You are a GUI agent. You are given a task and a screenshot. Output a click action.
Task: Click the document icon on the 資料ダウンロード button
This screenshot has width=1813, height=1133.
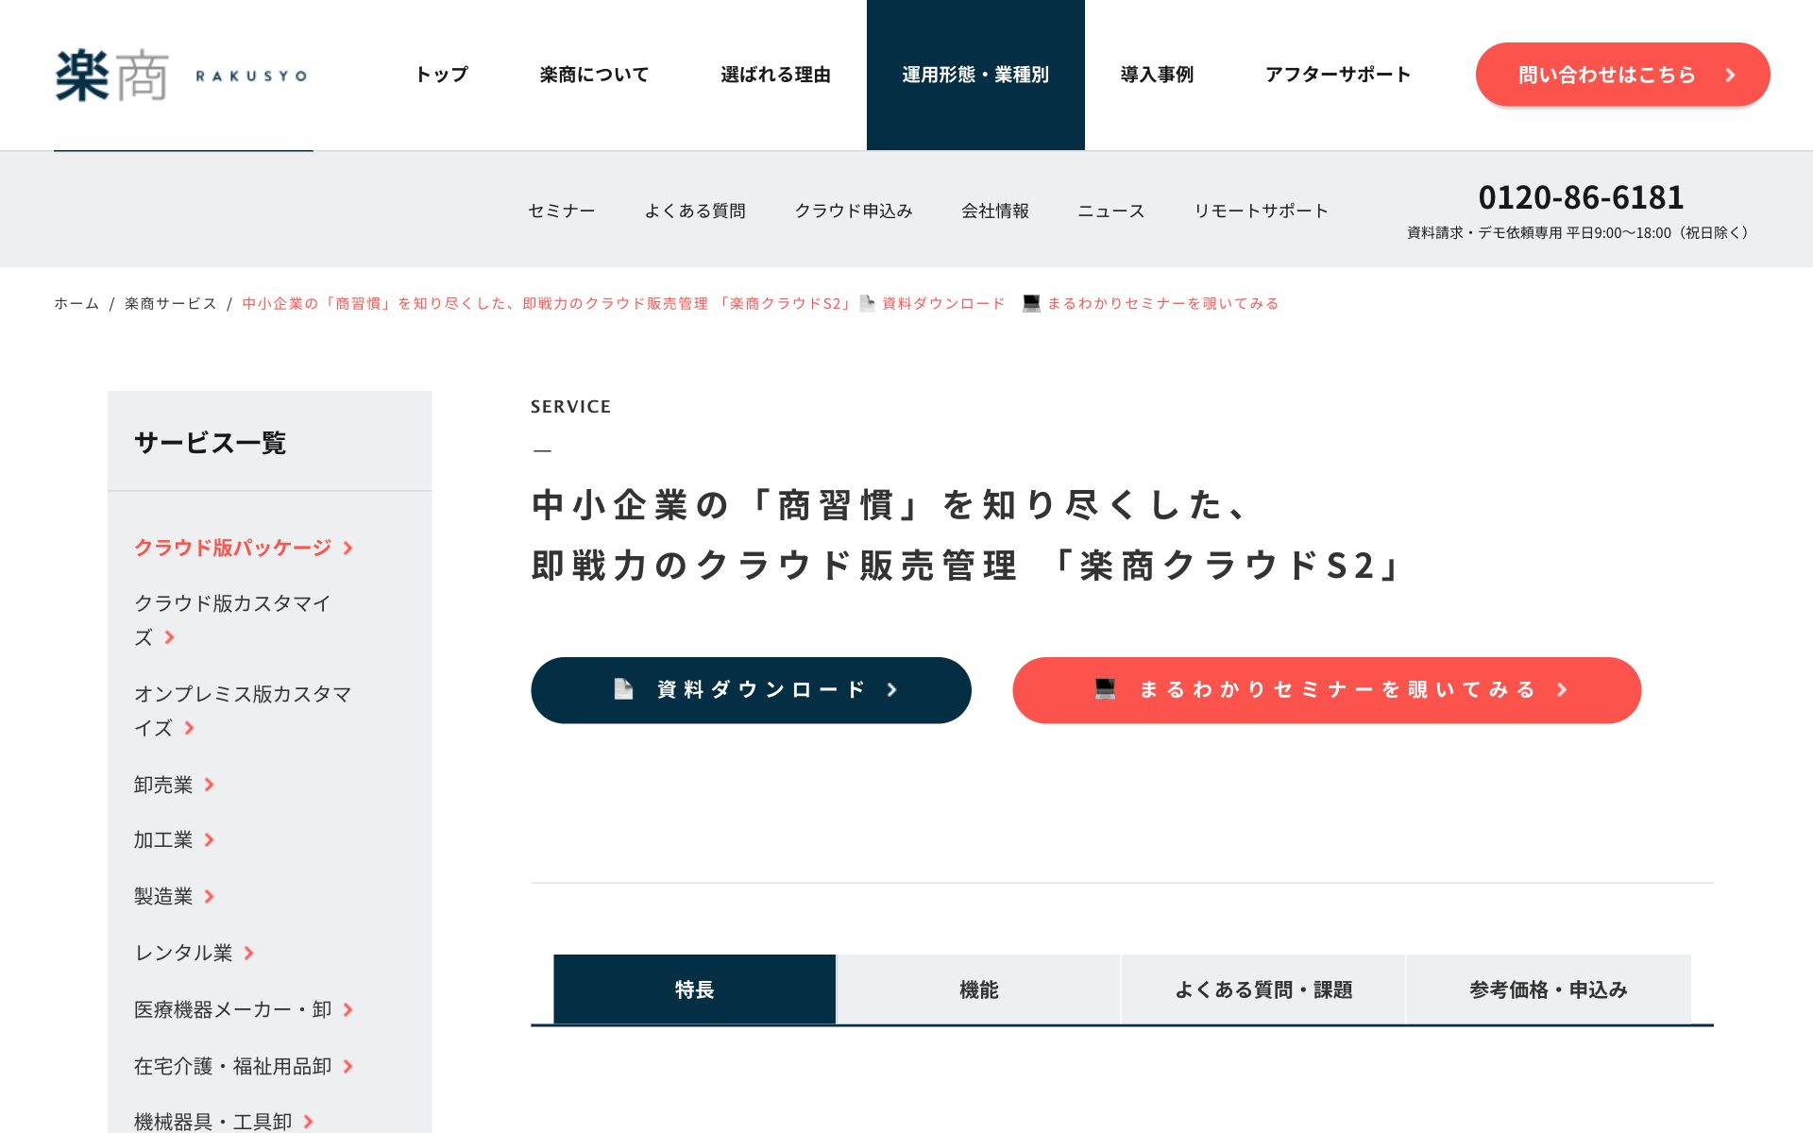623,689
